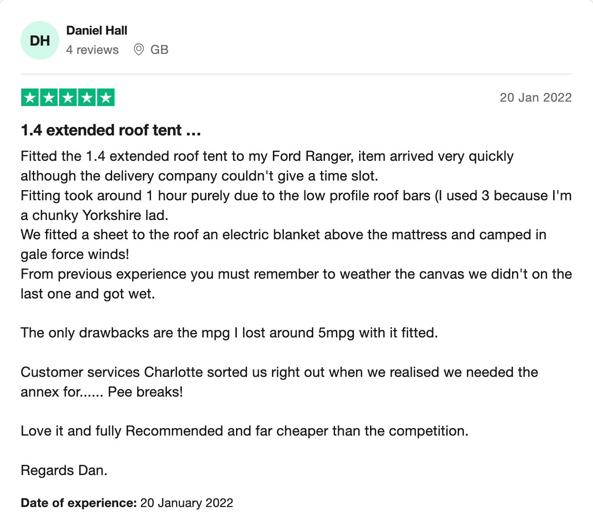Click the line starting 'Customer services Charlotte'
Screen dimensions: 593x525
pyautogui.click(x=279, y=372)
